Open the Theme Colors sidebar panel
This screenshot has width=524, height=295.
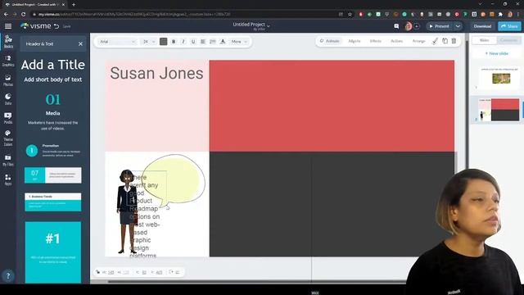[8, 138]
